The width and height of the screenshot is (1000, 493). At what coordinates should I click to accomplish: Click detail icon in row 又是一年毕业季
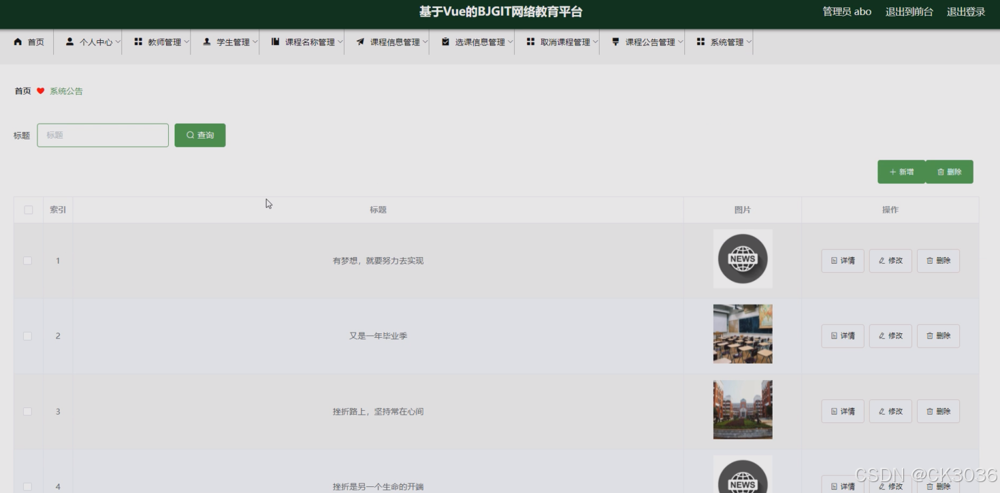pos(834,336)
